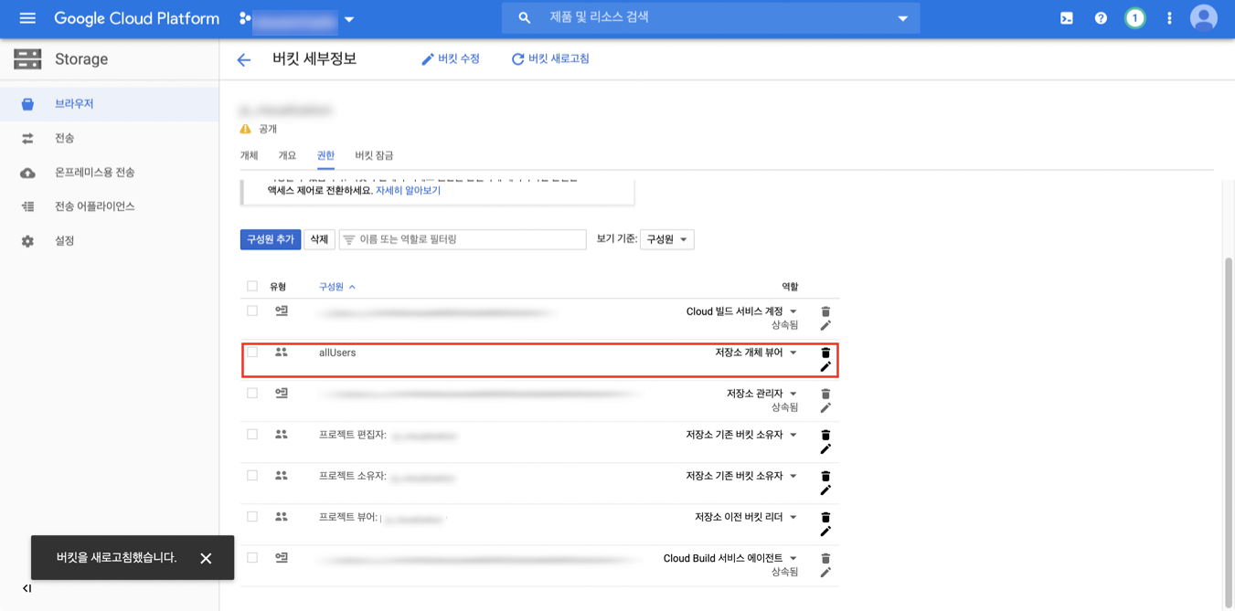This screenshot has width=1235, height=611.
Task: Focus the 이름 또는 역할로 필터링 field
Action: [x=463, y=239]
